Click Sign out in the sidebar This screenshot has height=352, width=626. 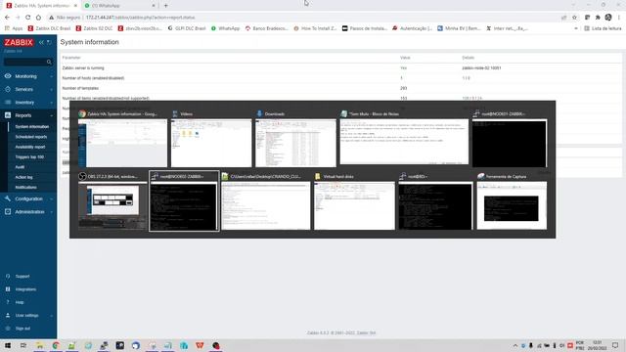click(22, 329)
